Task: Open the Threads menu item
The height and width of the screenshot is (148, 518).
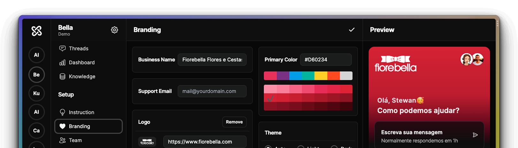Action: [88, 48]
